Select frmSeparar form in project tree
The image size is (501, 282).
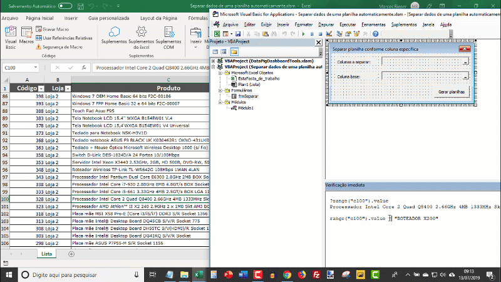(x=248, y=97)
